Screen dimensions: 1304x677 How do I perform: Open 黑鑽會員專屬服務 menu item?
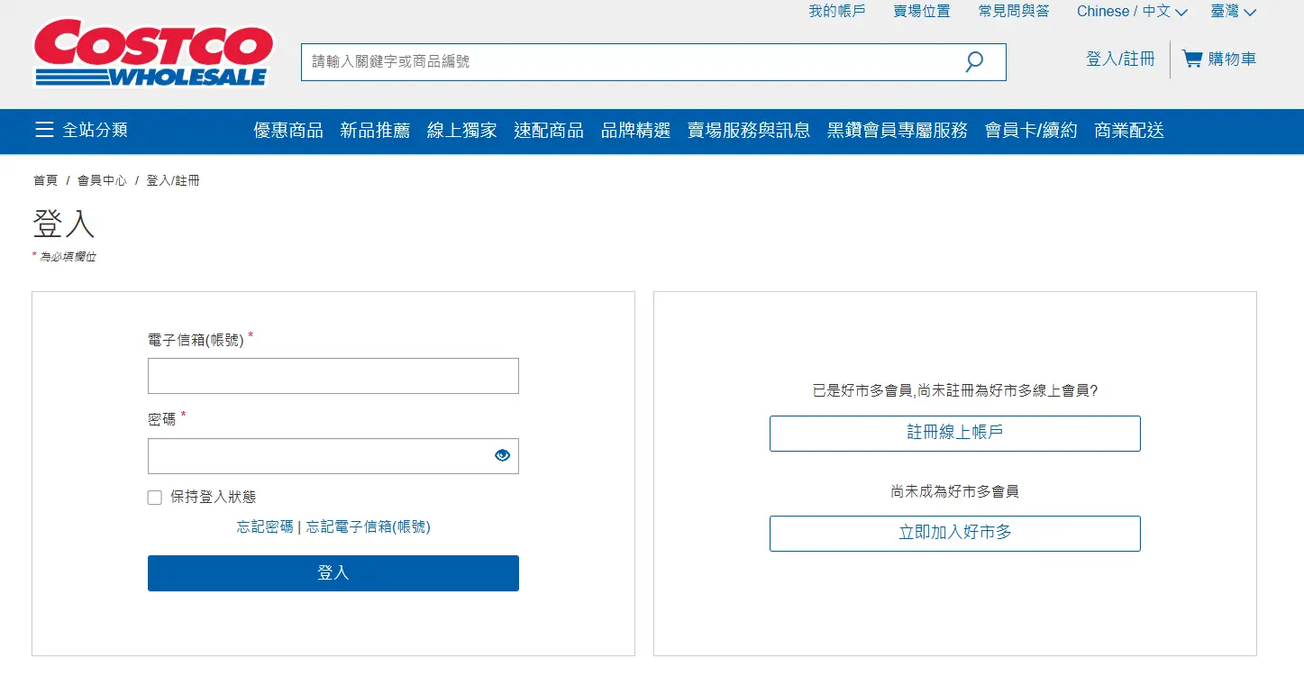click(898, 131)
